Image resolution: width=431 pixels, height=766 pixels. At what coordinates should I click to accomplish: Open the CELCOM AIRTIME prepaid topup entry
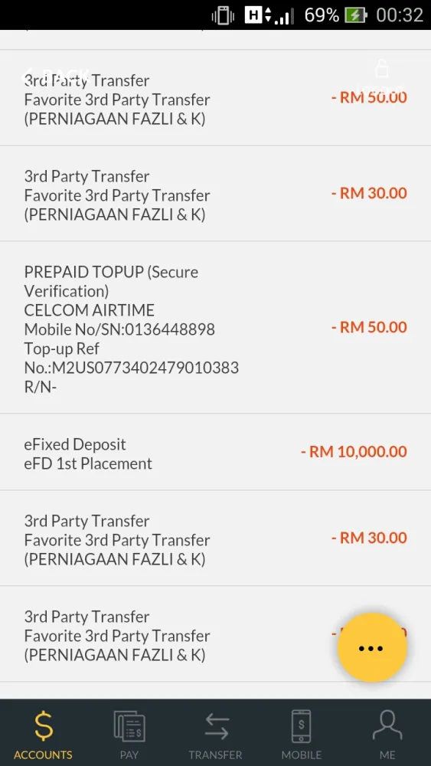pos(215,327)
